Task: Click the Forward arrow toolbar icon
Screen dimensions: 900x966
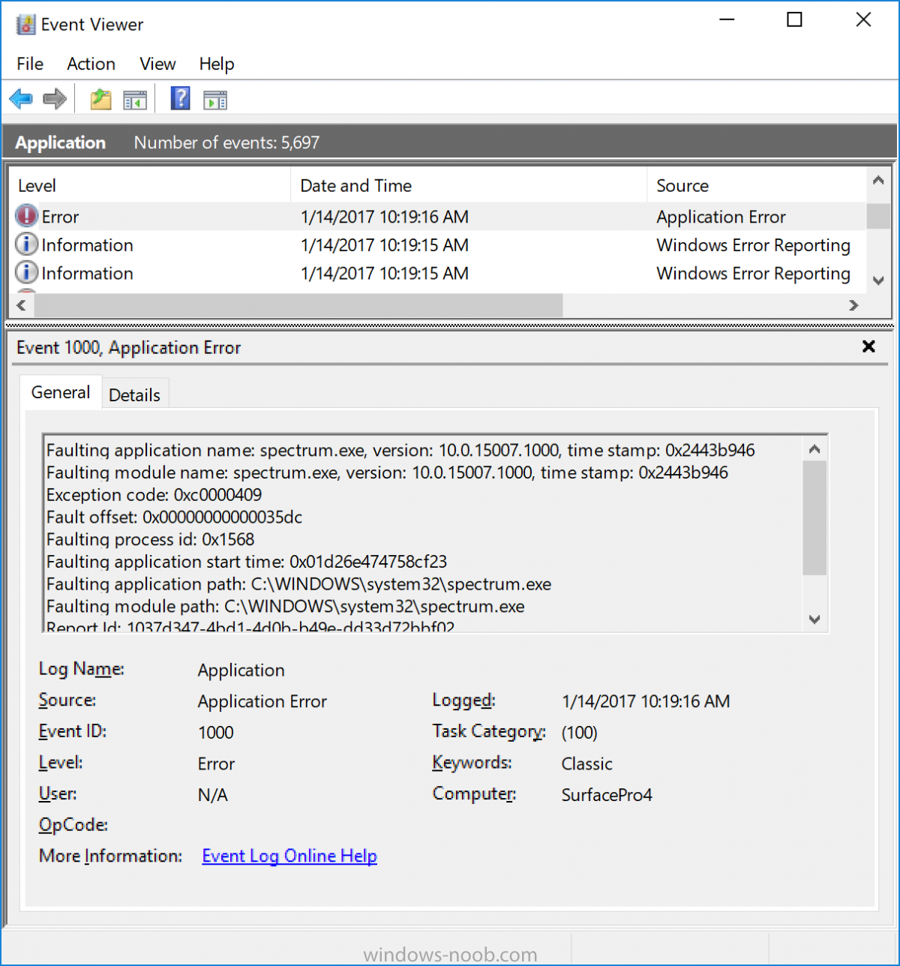Action: coord(55,98)
